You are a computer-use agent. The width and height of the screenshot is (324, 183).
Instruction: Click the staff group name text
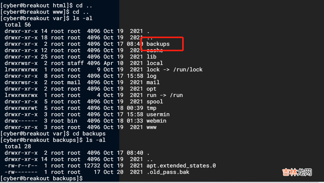[x=75, y=63]
